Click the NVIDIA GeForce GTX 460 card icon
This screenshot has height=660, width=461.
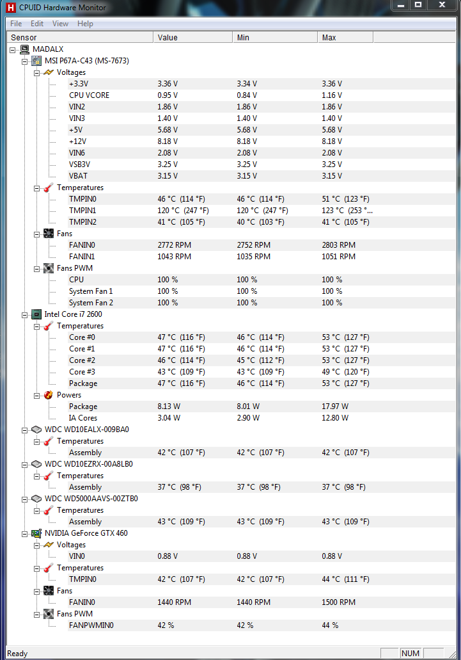[36, 533]
